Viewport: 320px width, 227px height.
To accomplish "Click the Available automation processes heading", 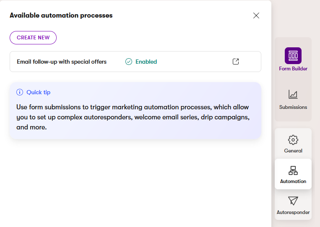I will pos(61,15).
